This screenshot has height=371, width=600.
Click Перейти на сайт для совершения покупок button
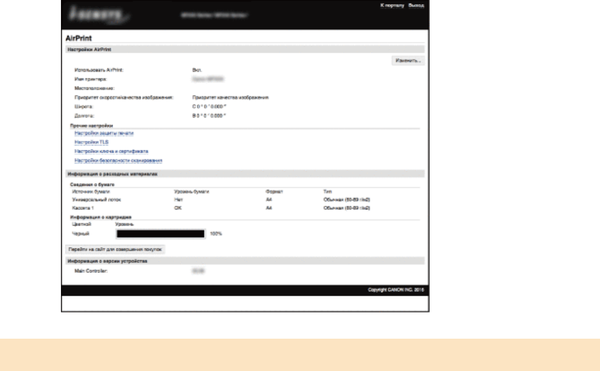115,250
